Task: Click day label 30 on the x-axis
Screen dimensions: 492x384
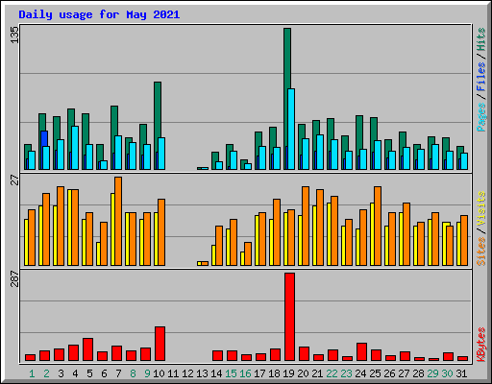Action: coord(447,373)
